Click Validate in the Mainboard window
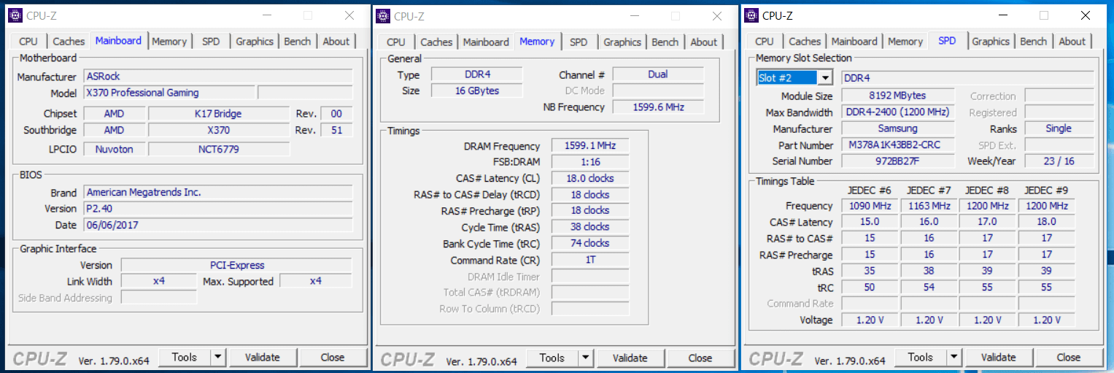This screenshot has width=1114, height=373. click(x=263, y=357)
